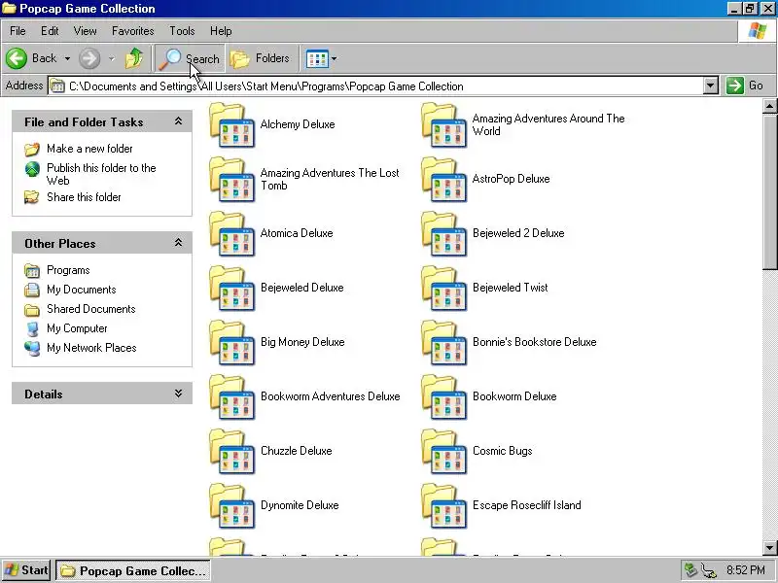This screenshot has height=583, width=778.
Task: Select the Bejeweled Twist folder icon
Action: [443, 289]
